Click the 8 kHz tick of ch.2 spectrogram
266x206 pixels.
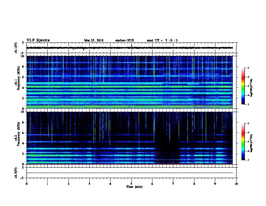(x=23, y=123)
